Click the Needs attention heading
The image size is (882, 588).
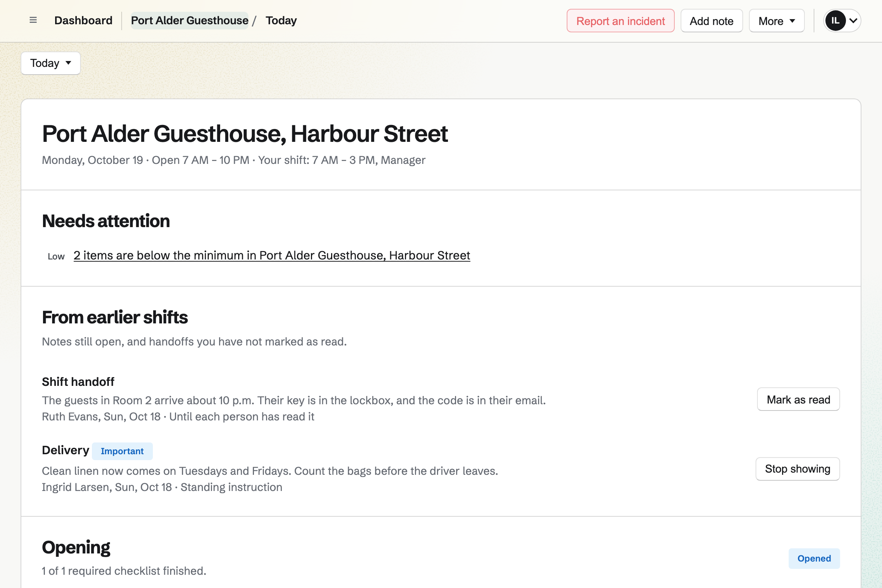(x=106, y=221)
